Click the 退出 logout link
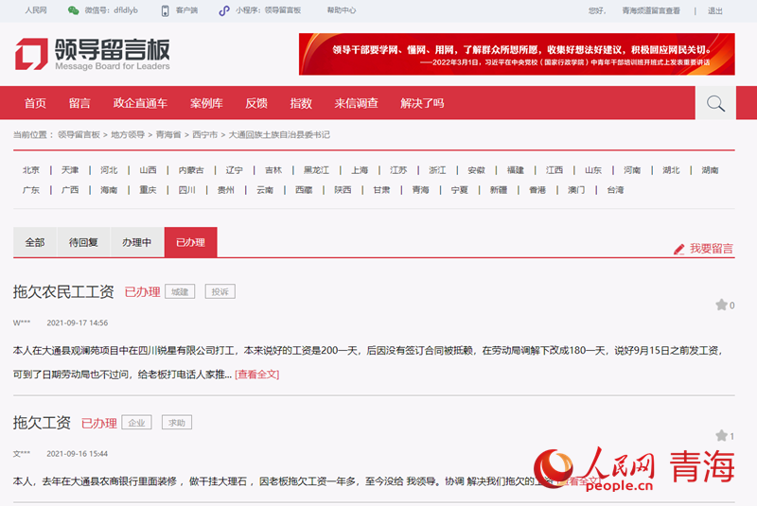757x506 pixels. point(714,10)
